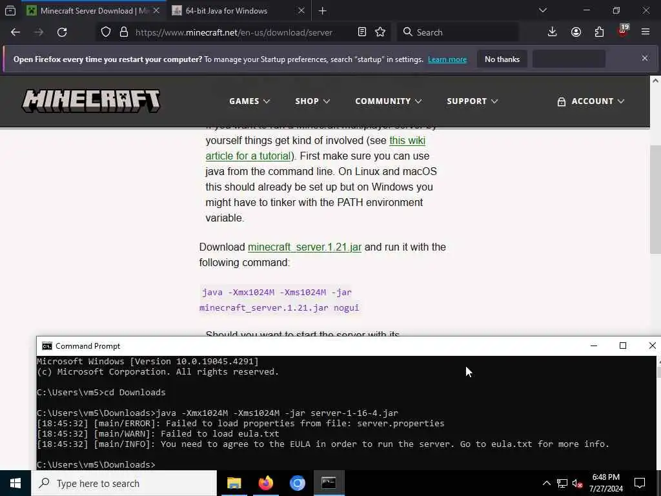Viewport: 661px width, 496px height.
Task: Download minecraft_server.1.21.jar link
Action: coord(305,247)
